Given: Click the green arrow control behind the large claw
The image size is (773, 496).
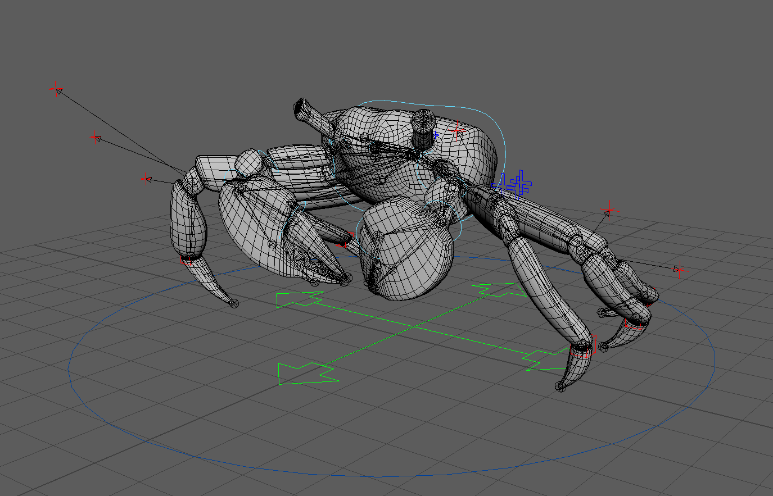Looking at the screenshot, I should 298,299.
